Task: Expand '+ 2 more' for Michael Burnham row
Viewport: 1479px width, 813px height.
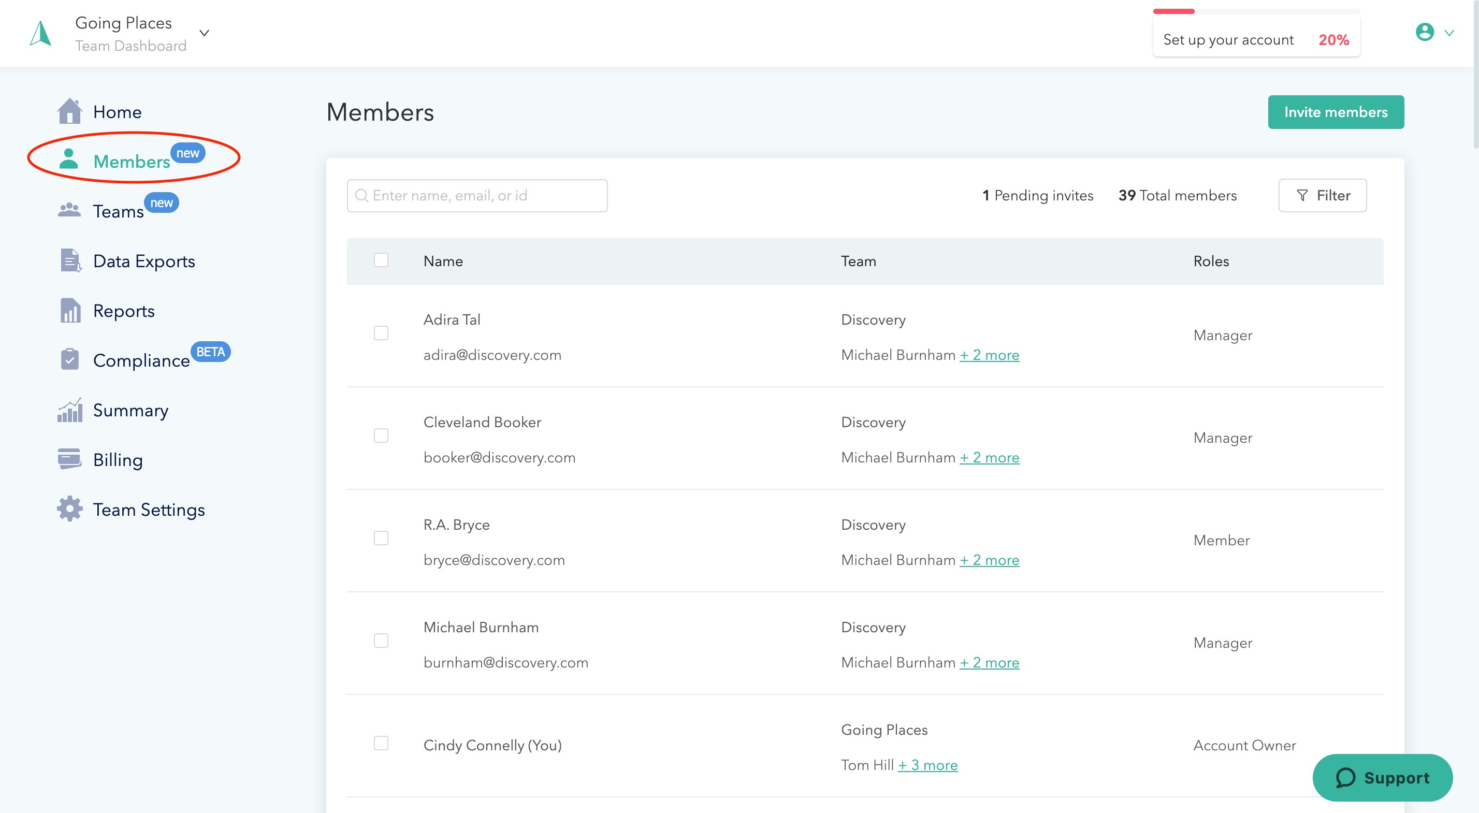Action: pyautogui.click(x=989, y=663)
